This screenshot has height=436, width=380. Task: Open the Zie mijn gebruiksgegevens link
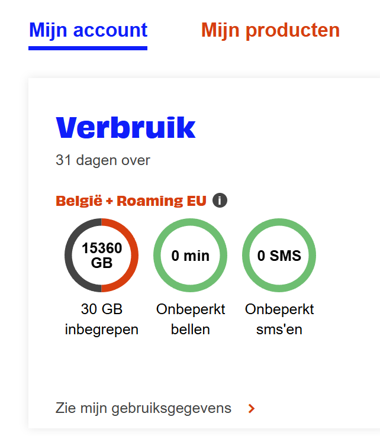[x=143, y=408]
